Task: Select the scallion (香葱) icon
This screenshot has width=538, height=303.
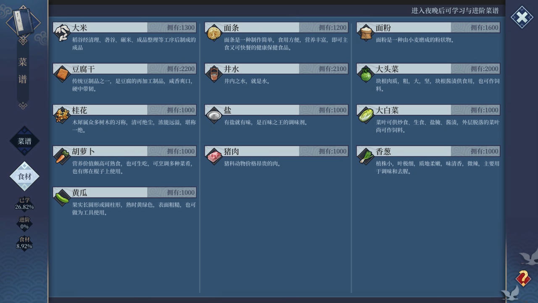Action: click(366, 156)
